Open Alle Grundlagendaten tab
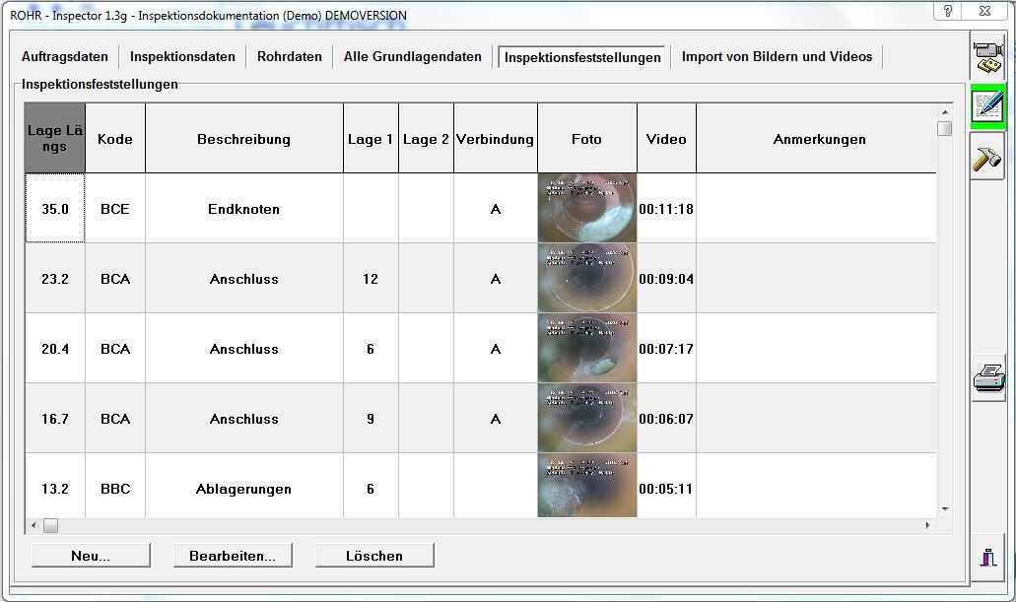The image size is (1016, 602). [413, 57]
